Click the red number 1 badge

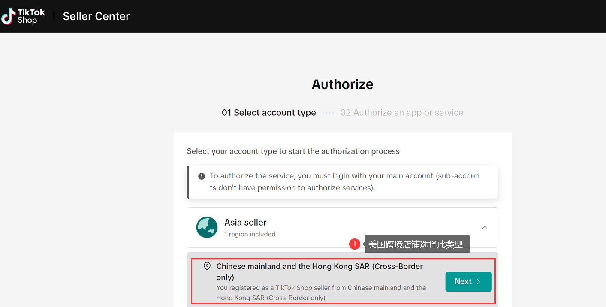click(x=354, y=244)
